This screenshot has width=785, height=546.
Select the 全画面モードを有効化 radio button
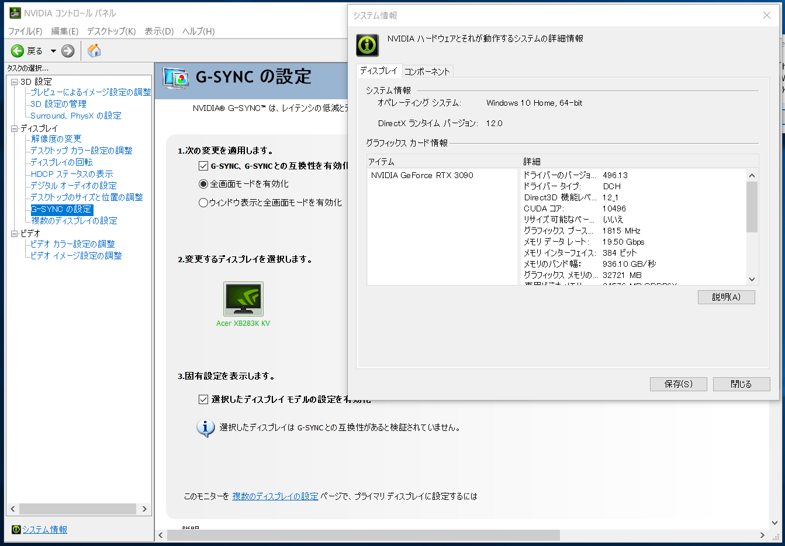pyautogui.click(x=203, y=184)
